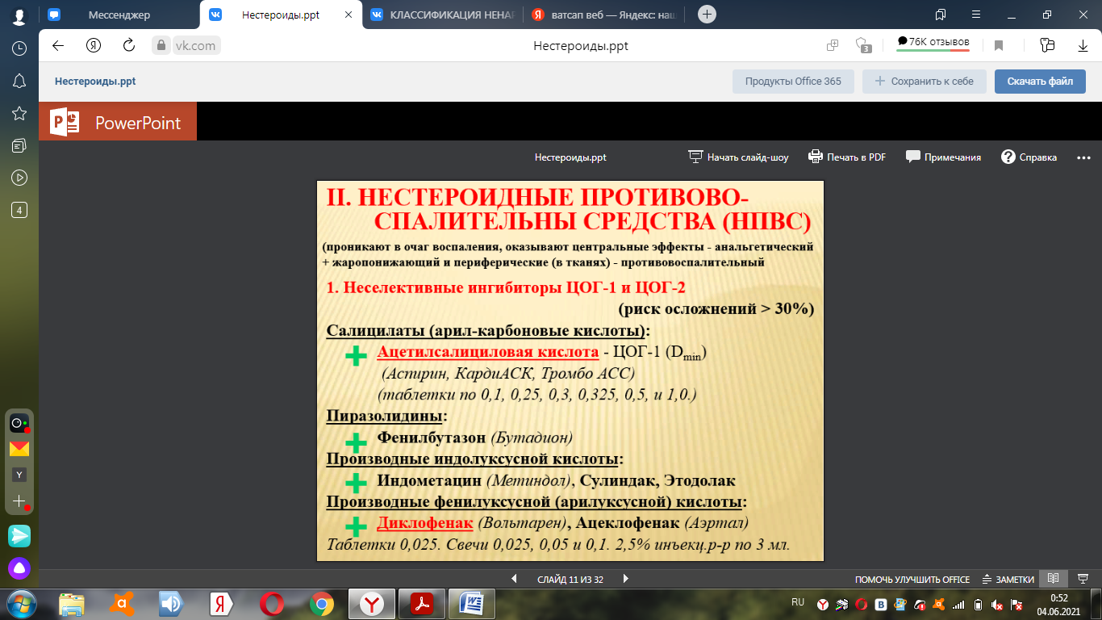Bookmark this page with the bookmark icon
This screenshot has width=1102, height=620.
(999, 46)
